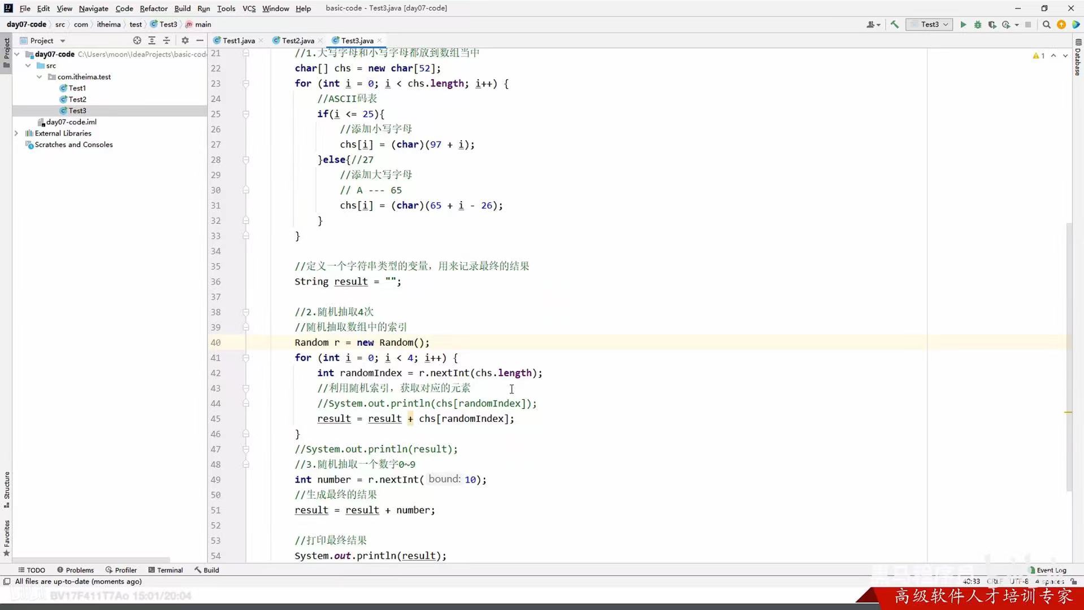Build project with the hammer icon
Viewport: 1084px width, 610px height.
coord(894,24)
